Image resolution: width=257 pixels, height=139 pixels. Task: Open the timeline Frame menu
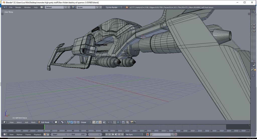click(28, 134)
